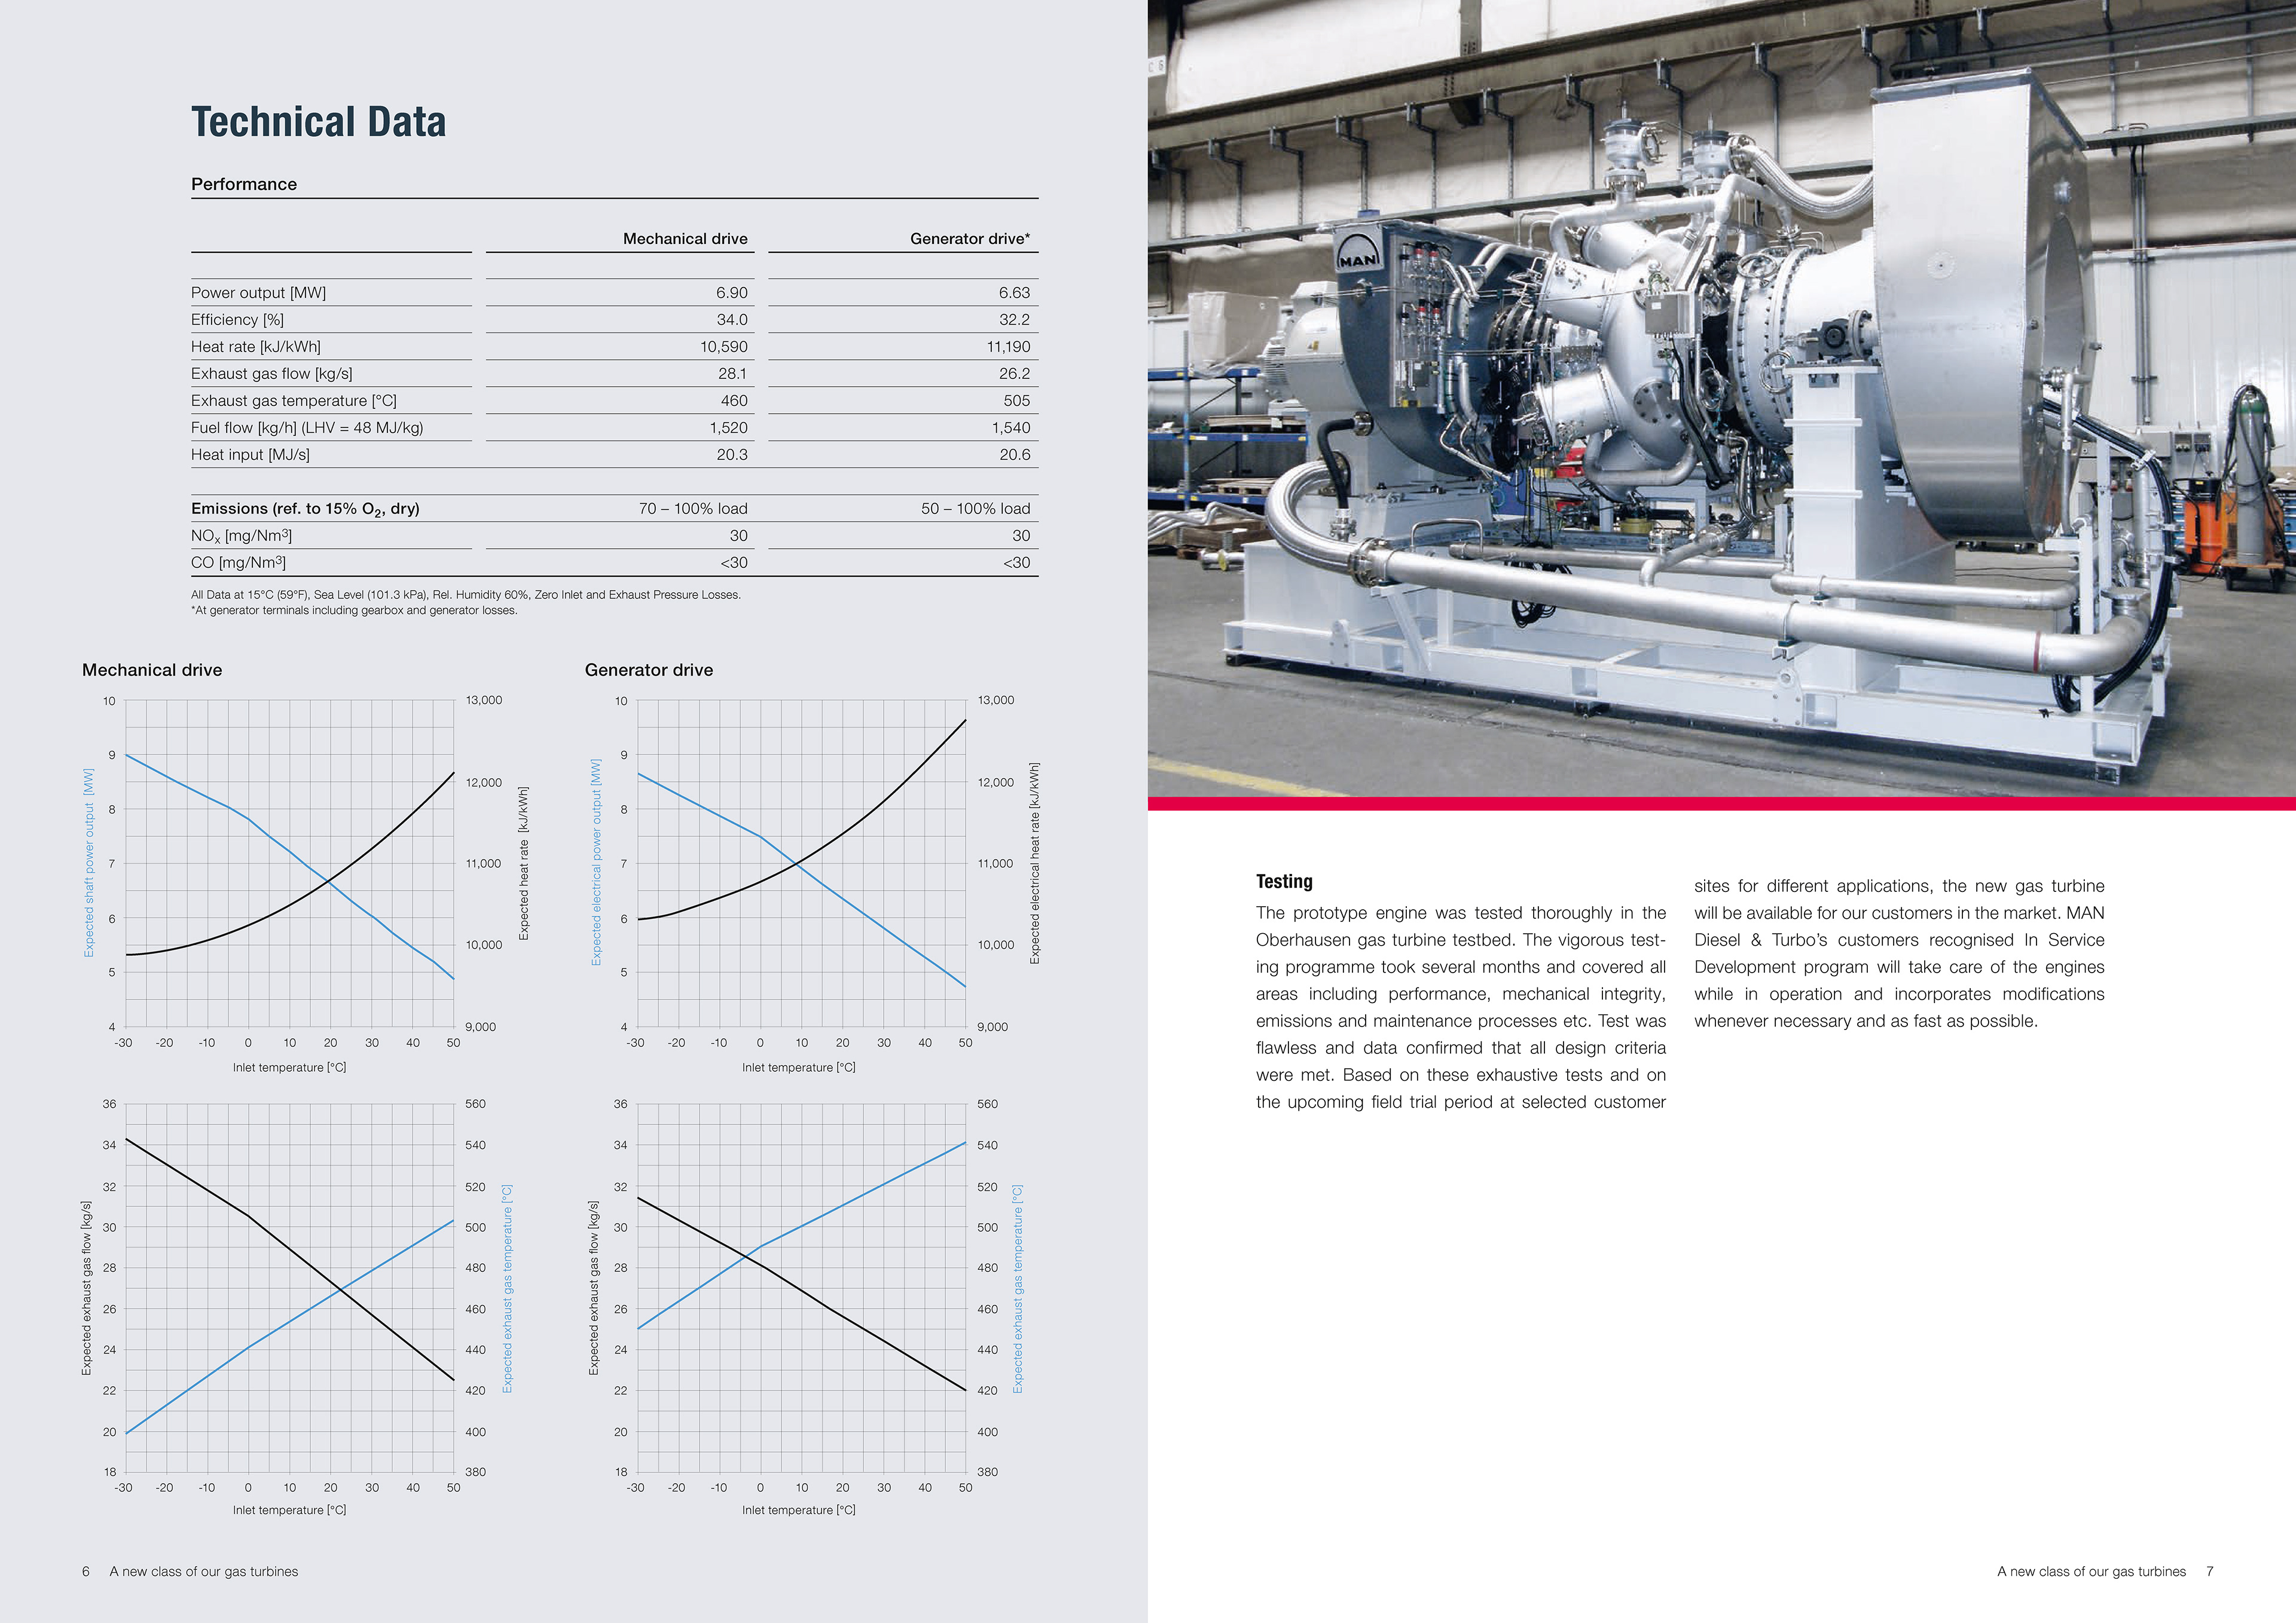Click the 'Expected shaft power output [MW]' axis label
The width and height of the screenshot is (2296, 1623).
(x=89, y=863)
